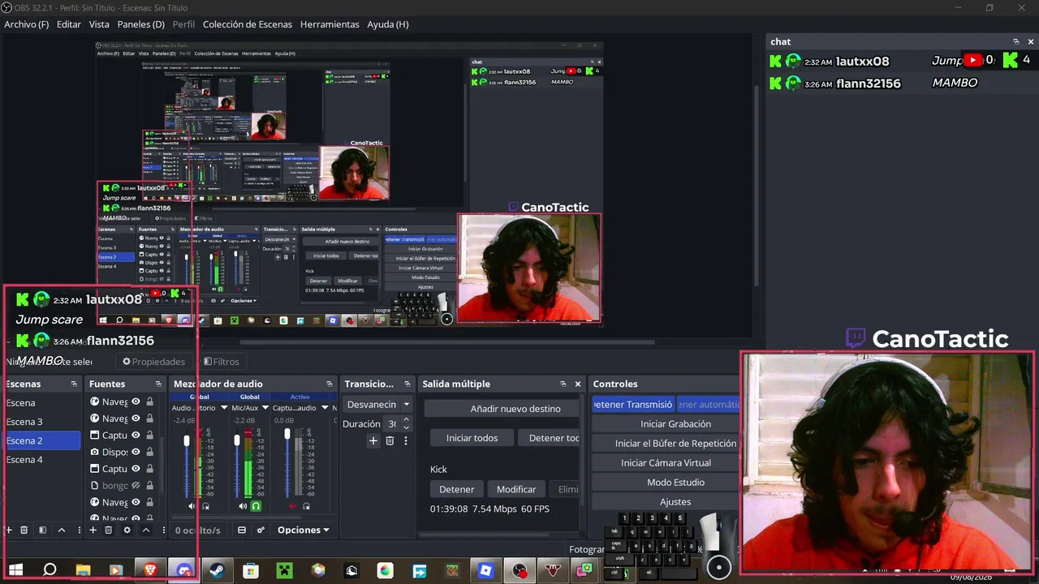Float the Salida múltiple dock

pos(563,384)
